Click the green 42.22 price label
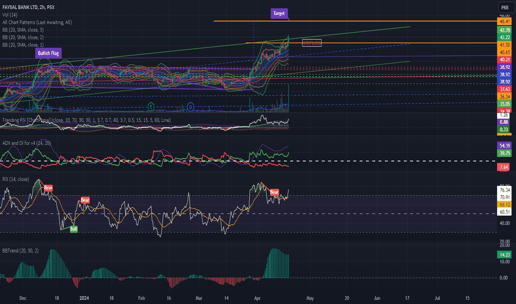The width and height of the screenshot is (516, 304). (x=504, y=38)
